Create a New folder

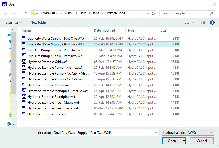tap(39, 22)
